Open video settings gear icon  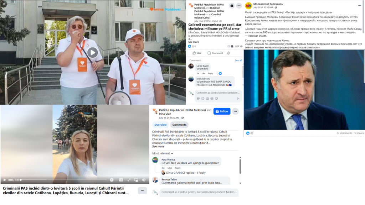[112, 180]
